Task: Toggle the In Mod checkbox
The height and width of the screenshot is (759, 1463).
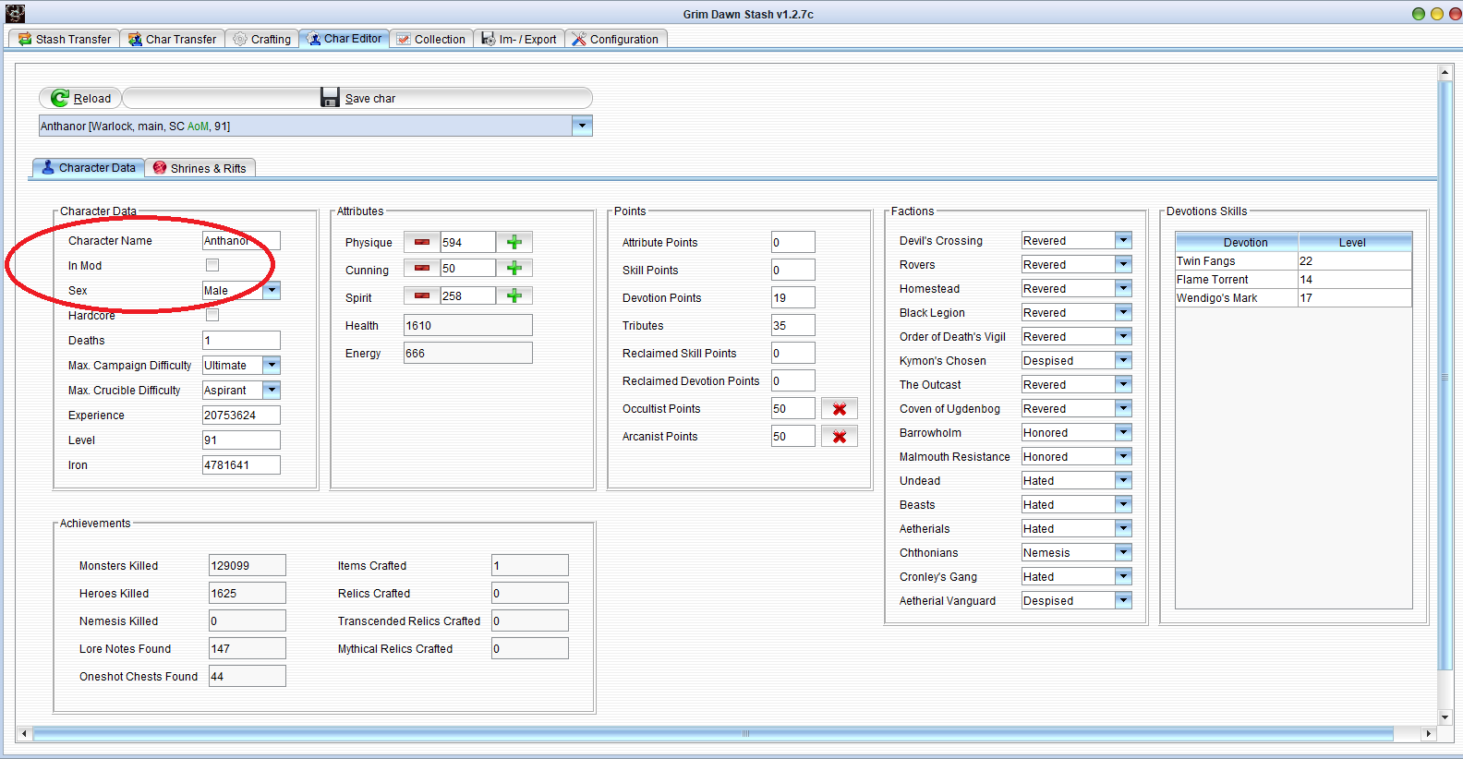Action: tap(212, 266)
